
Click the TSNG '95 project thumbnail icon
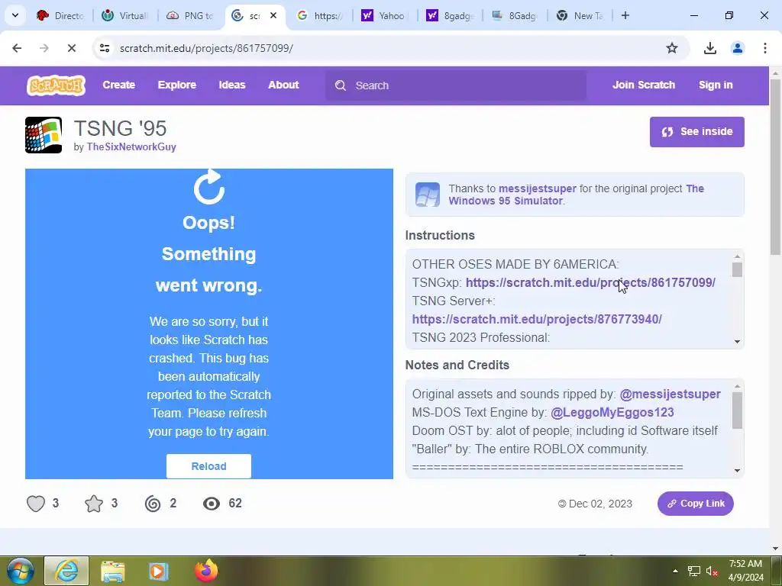coord(44,135)
